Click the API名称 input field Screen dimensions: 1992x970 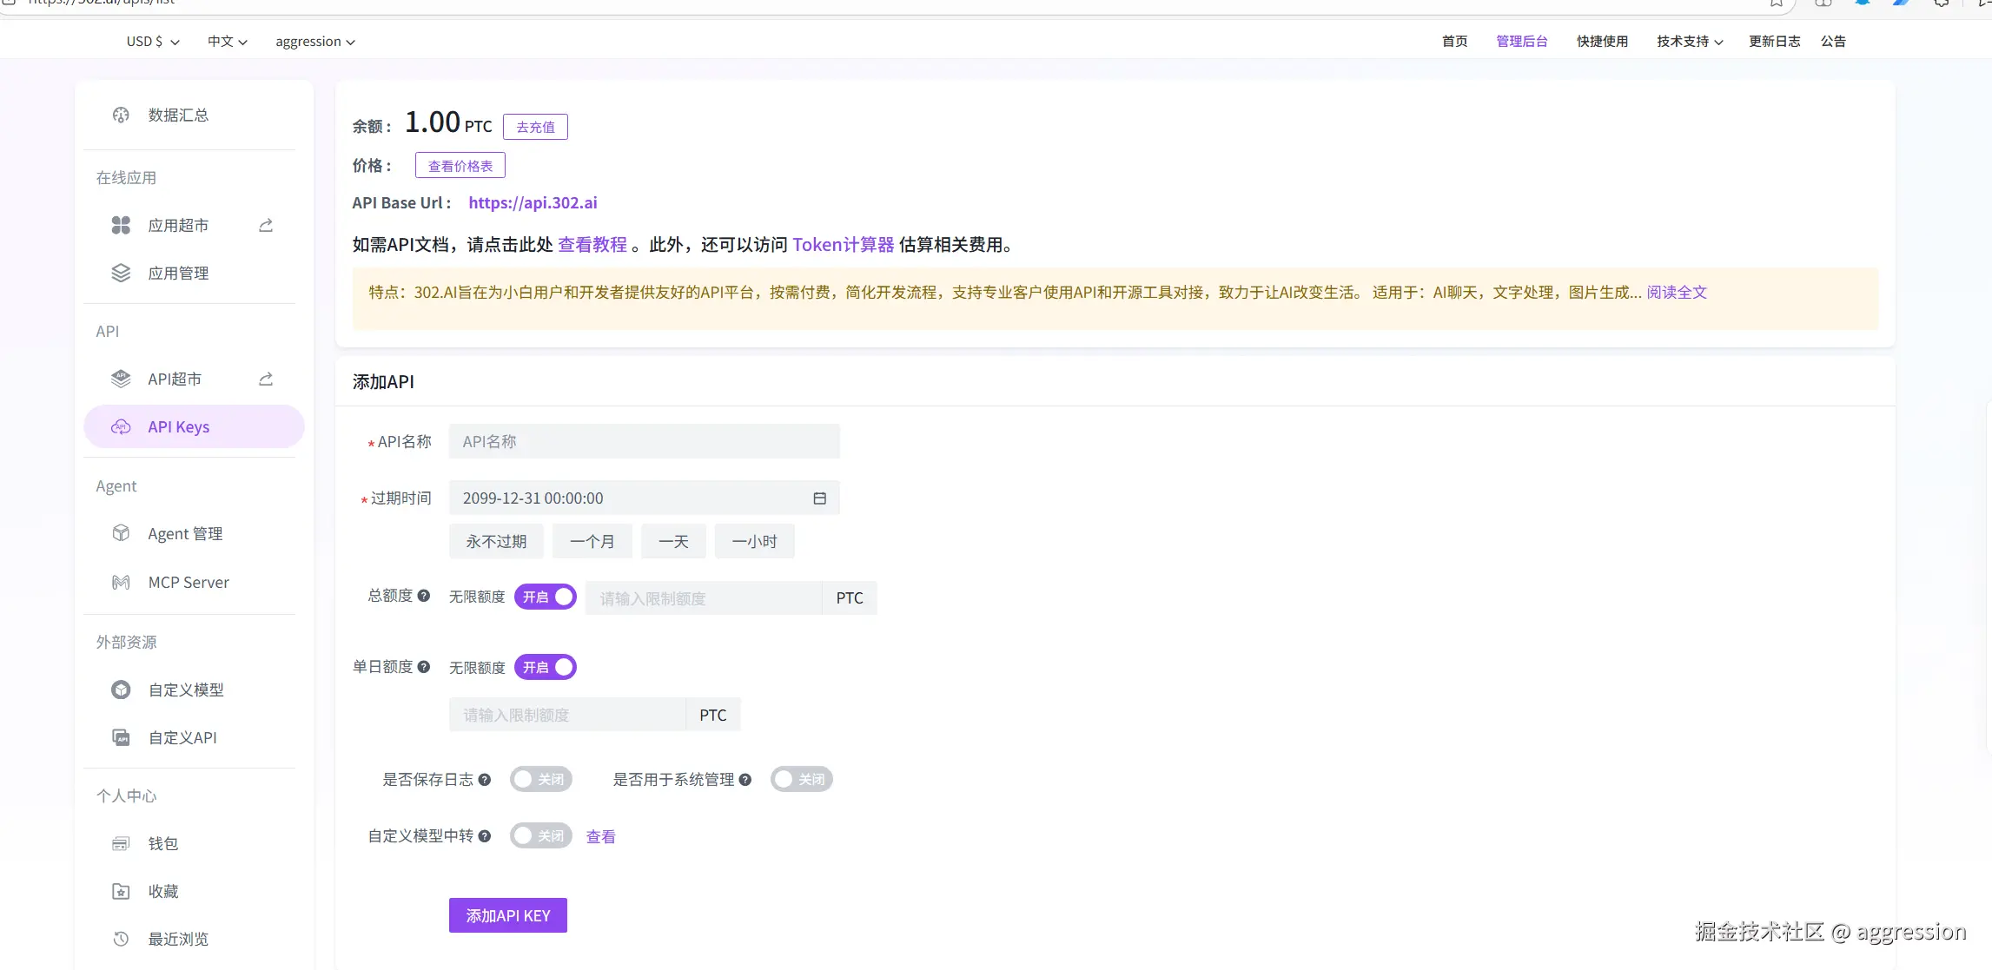[x=644, y=441]
